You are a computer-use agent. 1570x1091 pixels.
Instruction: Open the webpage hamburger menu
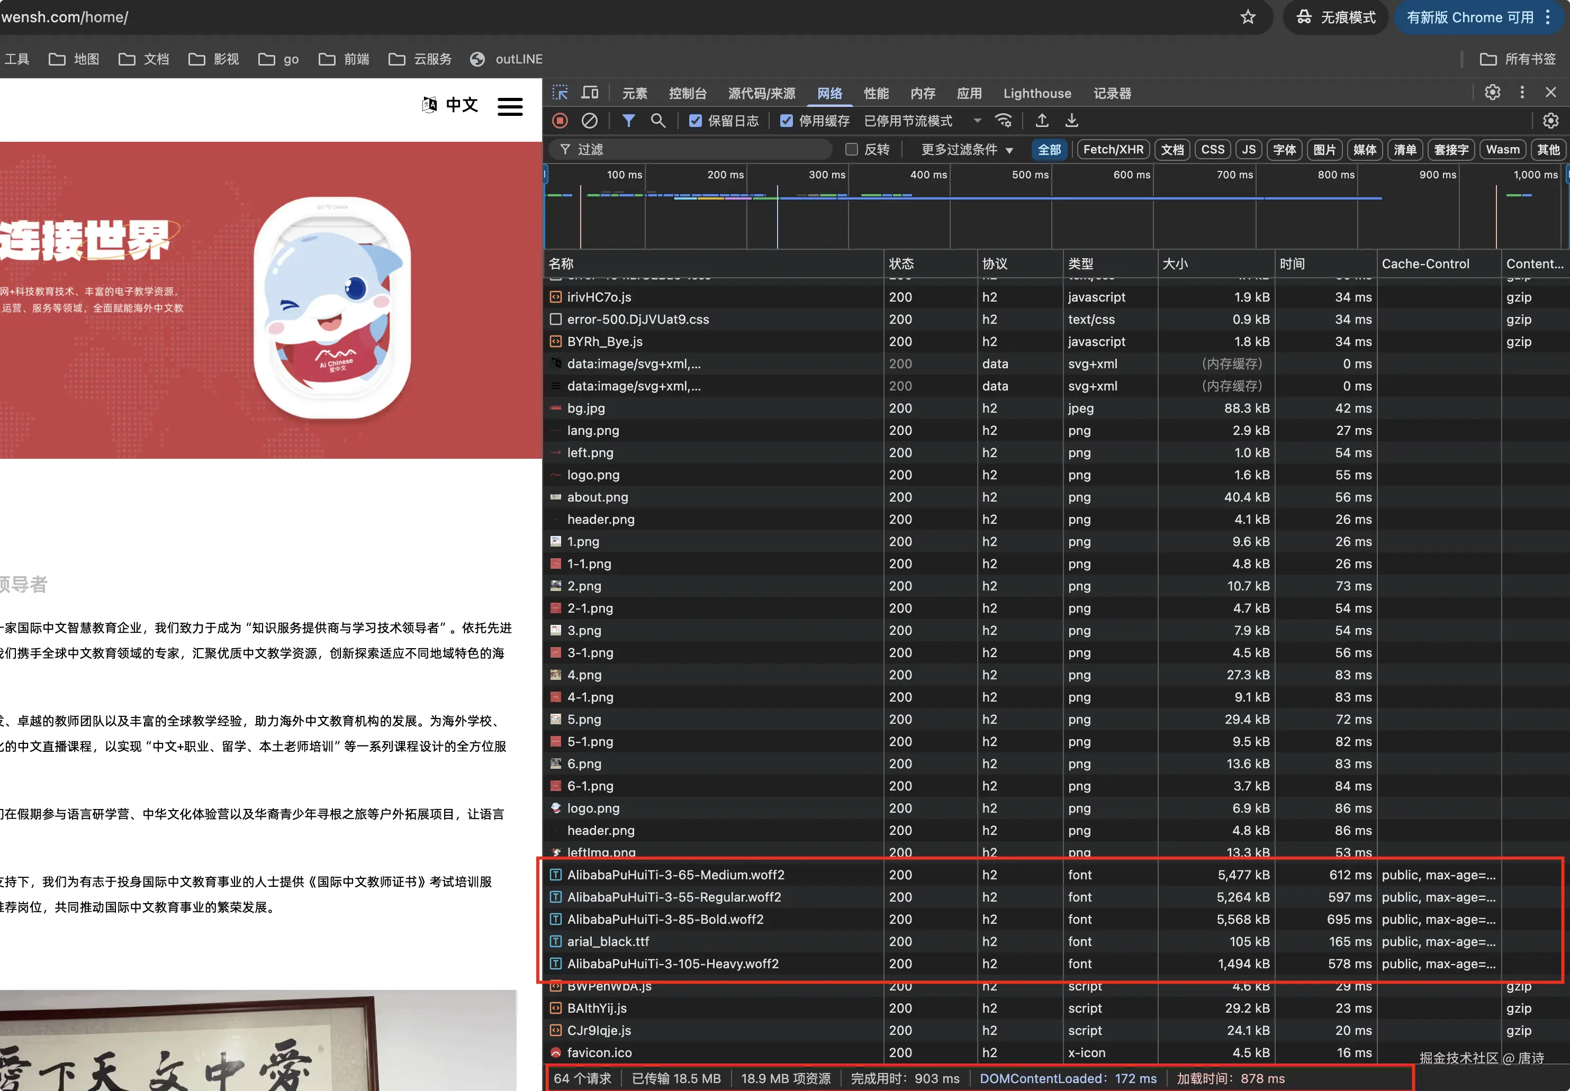pos(510,106)
